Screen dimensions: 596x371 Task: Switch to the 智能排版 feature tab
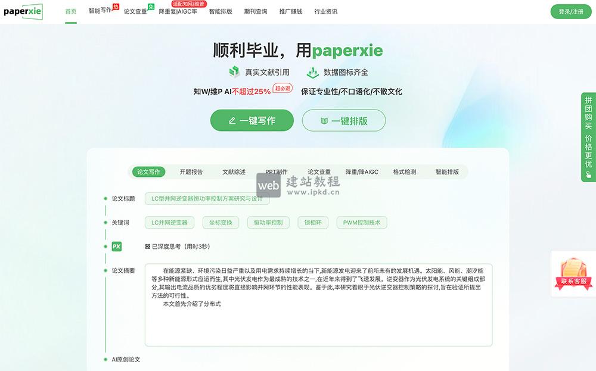[x=447, y=172]
